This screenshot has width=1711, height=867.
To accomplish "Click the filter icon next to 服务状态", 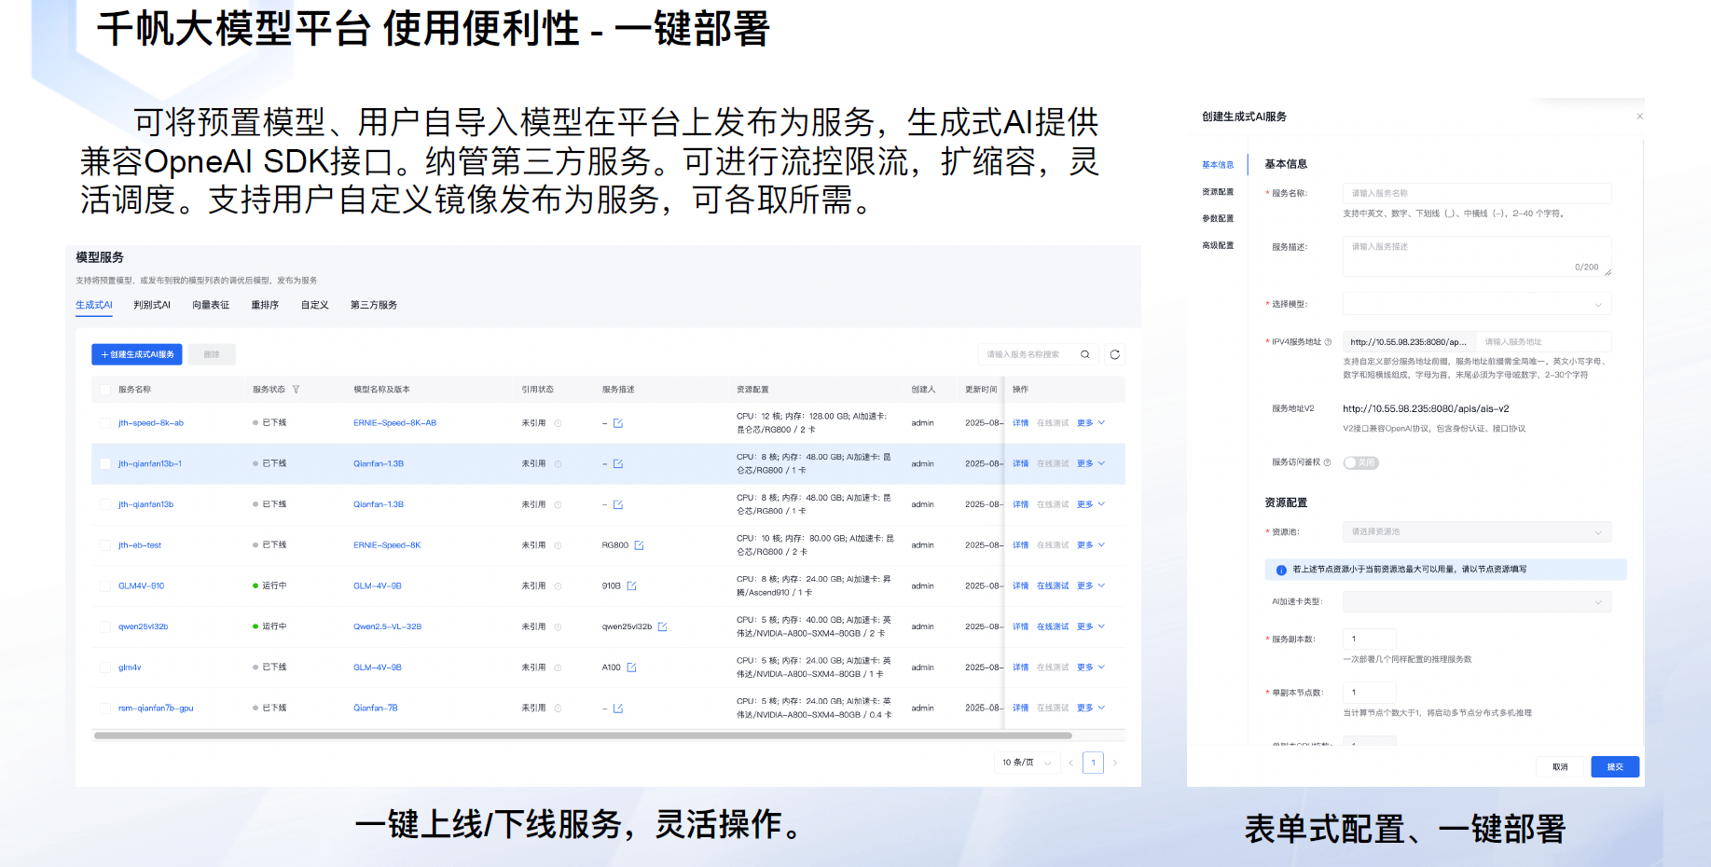I will 296,390.
